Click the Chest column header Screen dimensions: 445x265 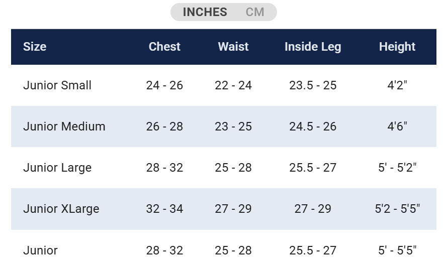(x=164, y=47)
